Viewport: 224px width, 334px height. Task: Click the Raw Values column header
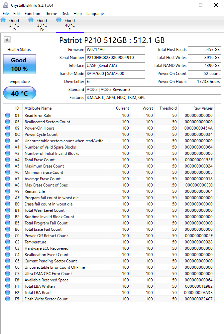coord(197,108)
